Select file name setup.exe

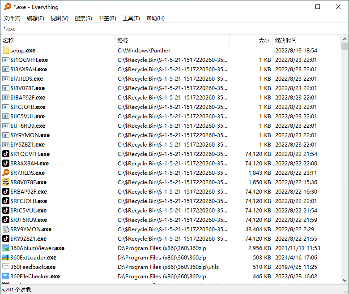coord(23,50)
